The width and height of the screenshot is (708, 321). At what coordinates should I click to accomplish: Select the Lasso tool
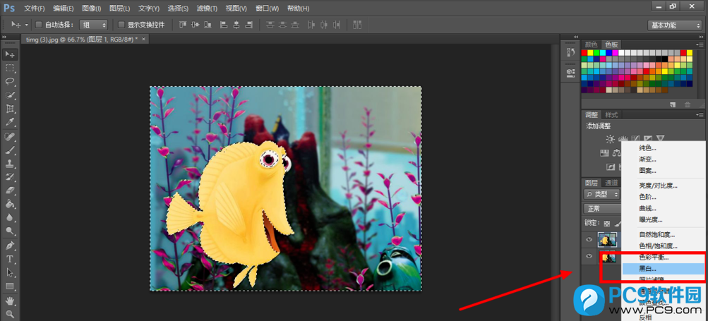click(x=9, y=82)
